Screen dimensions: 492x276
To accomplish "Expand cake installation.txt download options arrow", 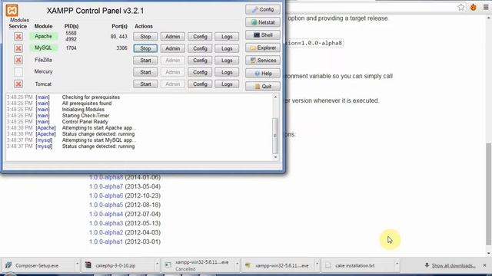I will pos(397,264).
